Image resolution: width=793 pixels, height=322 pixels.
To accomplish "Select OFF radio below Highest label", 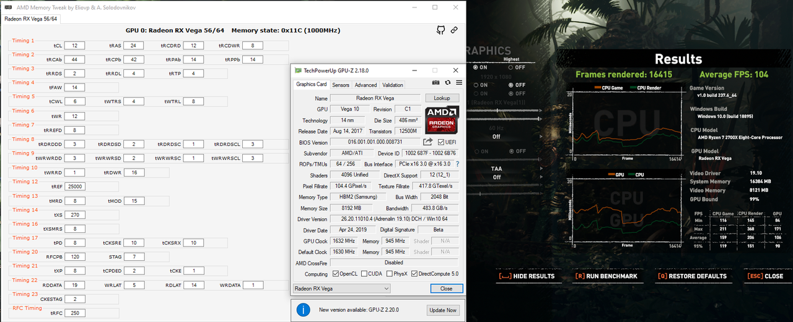I will (510, 67).
